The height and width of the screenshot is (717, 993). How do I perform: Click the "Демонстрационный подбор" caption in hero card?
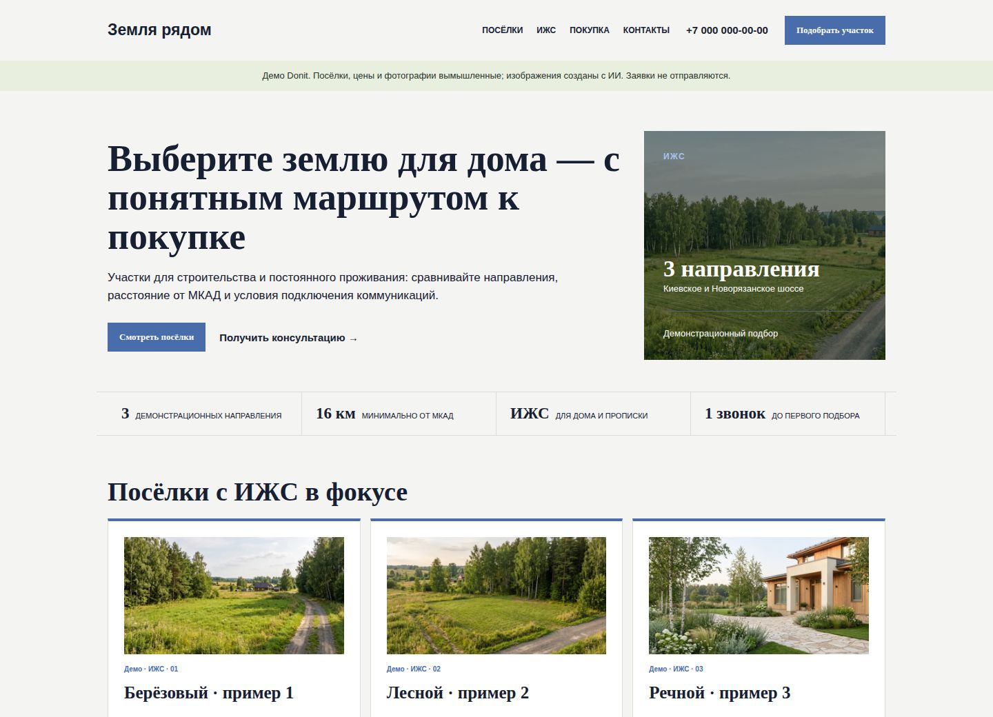(721, 334)
